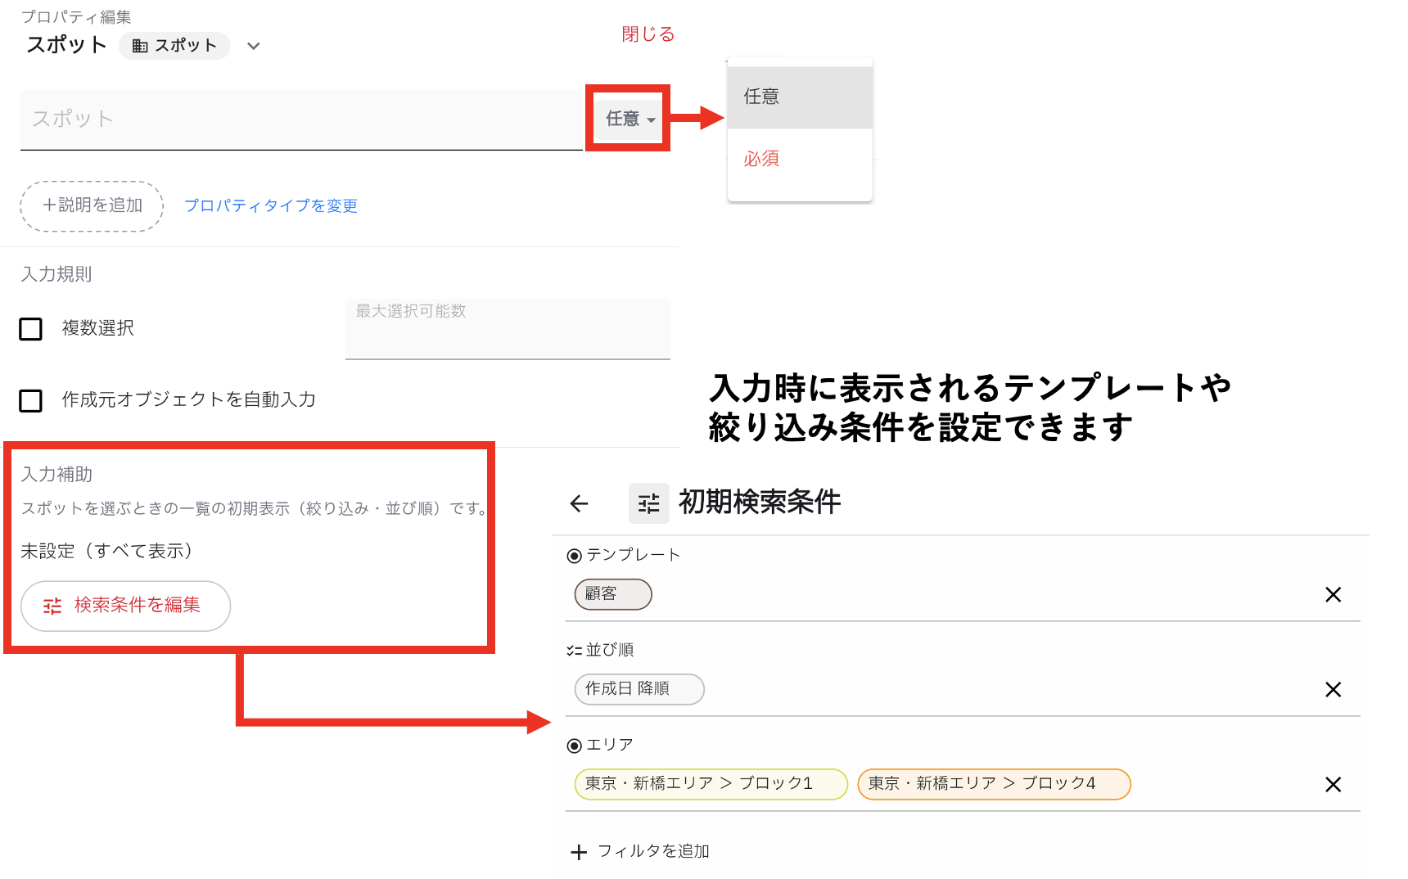Select 任意 in the dropdown menu
This screenshot has height=879, width=1408.
pyautogui.click(x=800, y=97)
